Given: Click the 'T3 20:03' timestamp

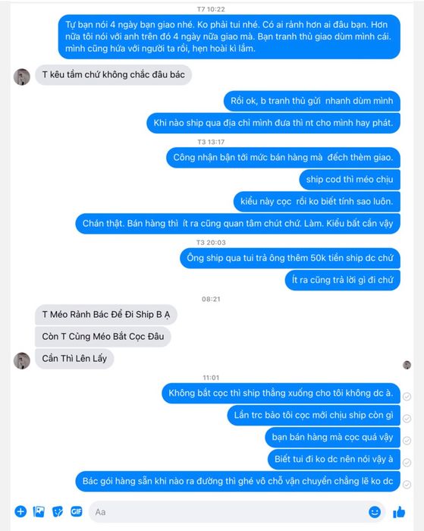Looking at the screenshot, I should click(211, 243).
